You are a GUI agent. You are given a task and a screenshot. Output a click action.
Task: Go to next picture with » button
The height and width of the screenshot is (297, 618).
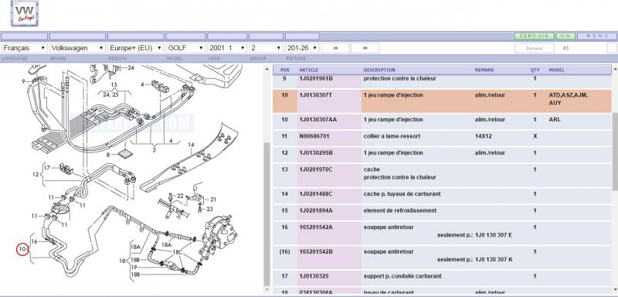coord(365,48)
